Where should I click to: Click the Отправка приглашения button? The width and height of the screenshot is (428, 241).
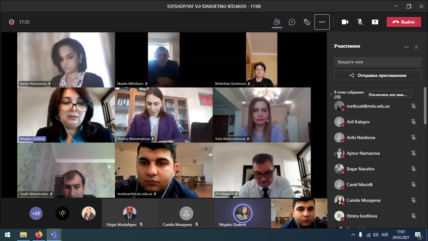tap(378, 75)
